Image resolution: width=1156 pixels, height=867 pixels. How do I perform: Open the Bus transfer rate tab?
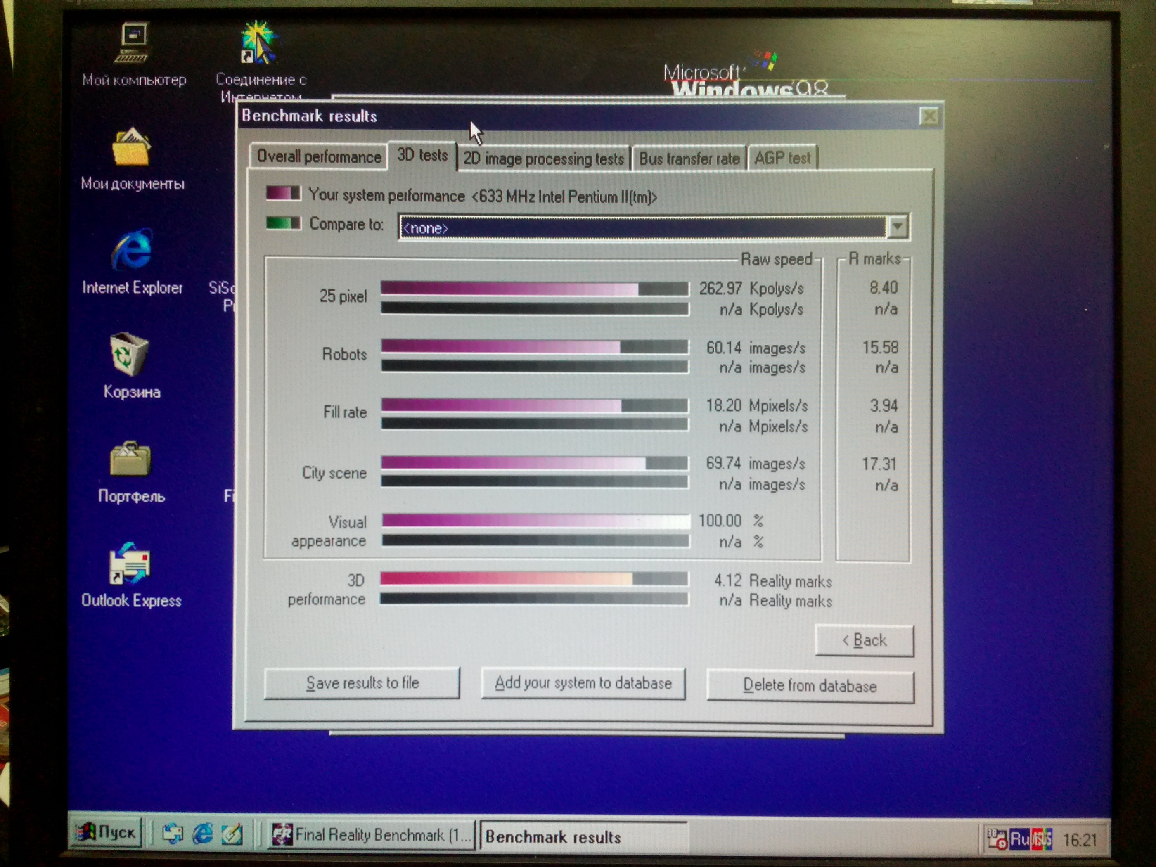[689, 159]
